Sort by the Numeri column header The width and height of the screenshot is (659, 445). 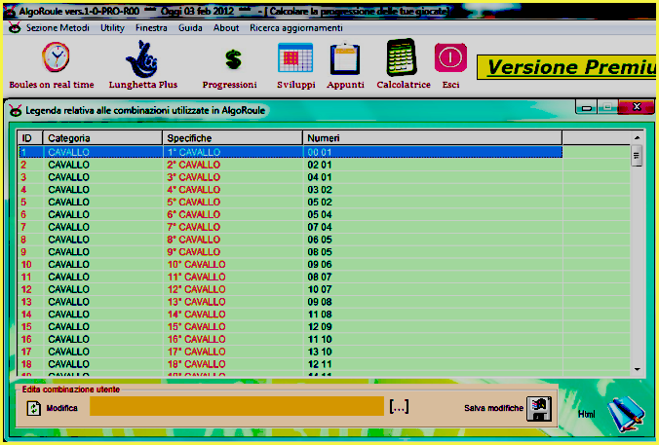(433, 138)
